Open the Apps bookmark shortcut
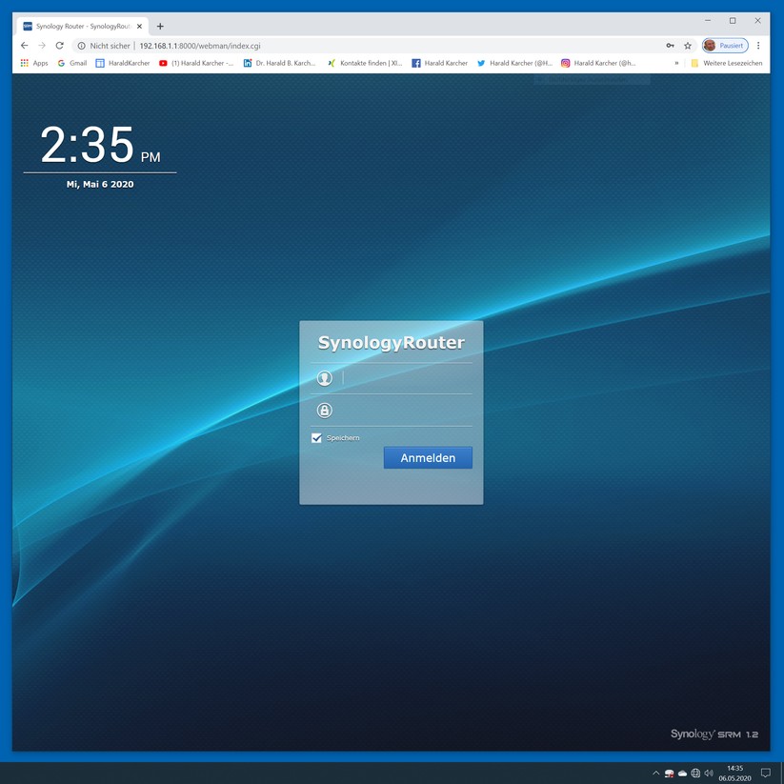 pos(33,63)
